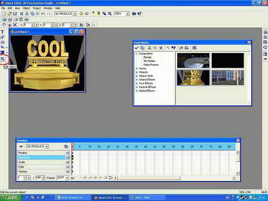Click the Windows Start button
Viewport: 268px width, 201px height.
point(11,198)
